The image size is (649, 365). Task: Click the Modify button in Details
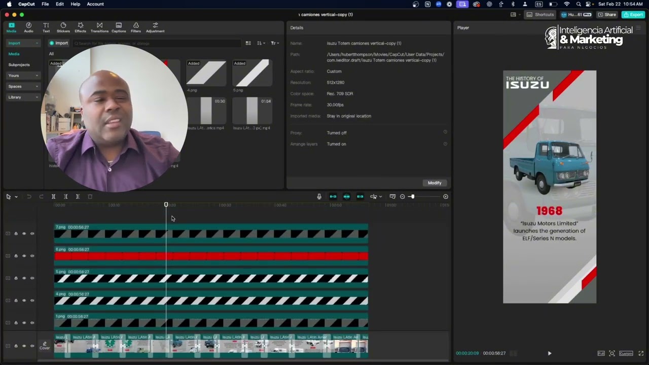pos(435,182)
